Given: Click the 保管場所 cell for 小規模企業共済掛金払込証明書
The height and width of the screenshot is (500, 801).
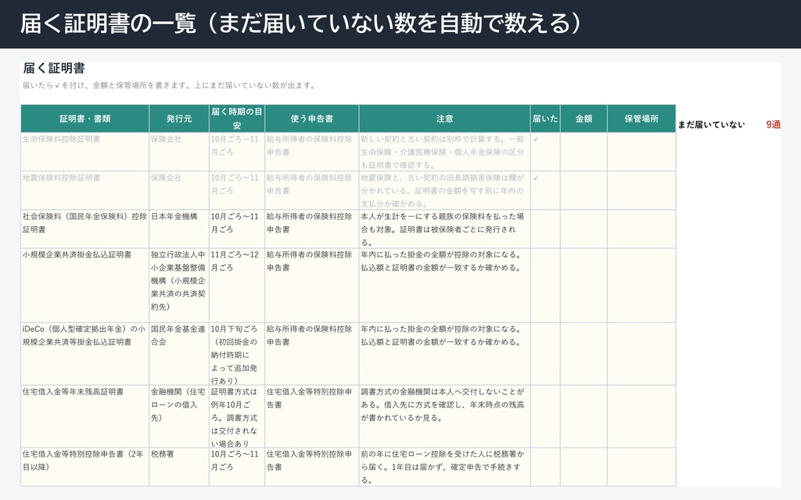Looking at the screenshot, I should pos(641,286).
